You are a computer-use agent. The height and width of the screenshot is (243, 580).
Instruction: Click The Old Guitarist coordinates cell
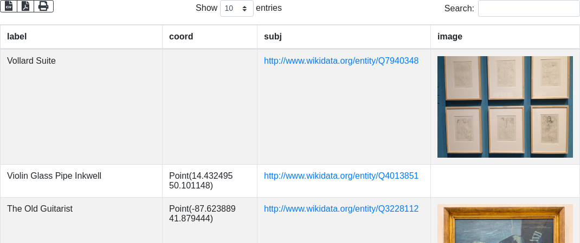[202, 213]
